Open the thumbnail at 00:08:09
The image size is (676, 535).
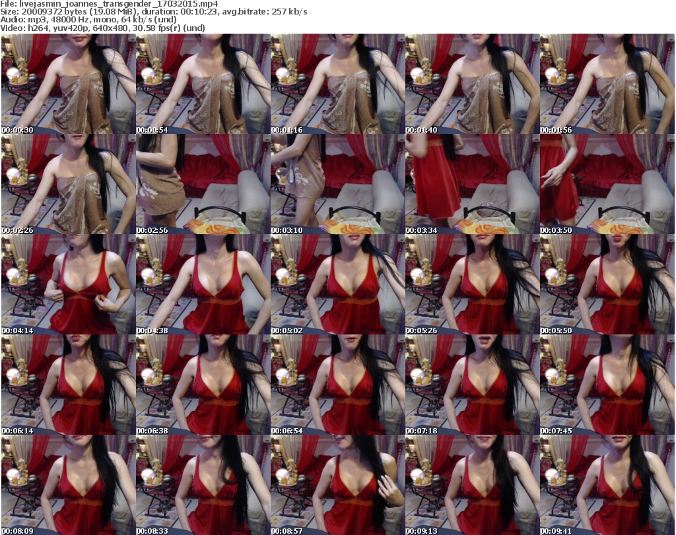(68, 486)
